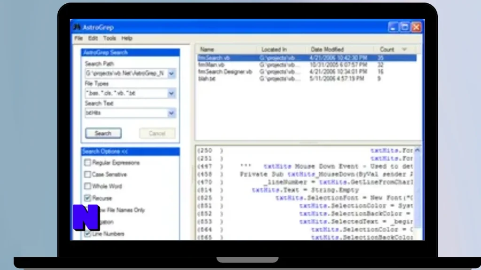Open the Help menu
Image resolution: width=481 pixels, height=270 pixels.
pyautogui.click(x=127, y=38)
